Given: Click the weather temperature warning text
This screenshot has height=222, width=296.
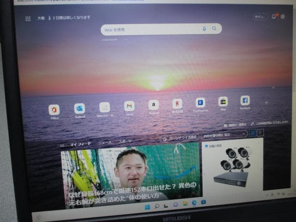Looking at the screenshot, I should (x=71, y=18).
